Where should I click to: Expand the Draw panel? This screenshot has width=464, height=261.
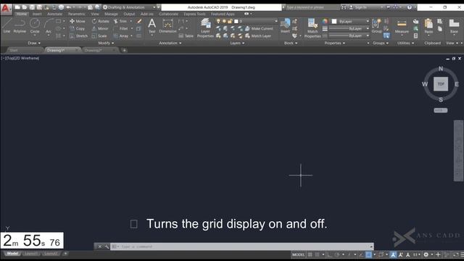pyautogui.click(x=34, y=43)
